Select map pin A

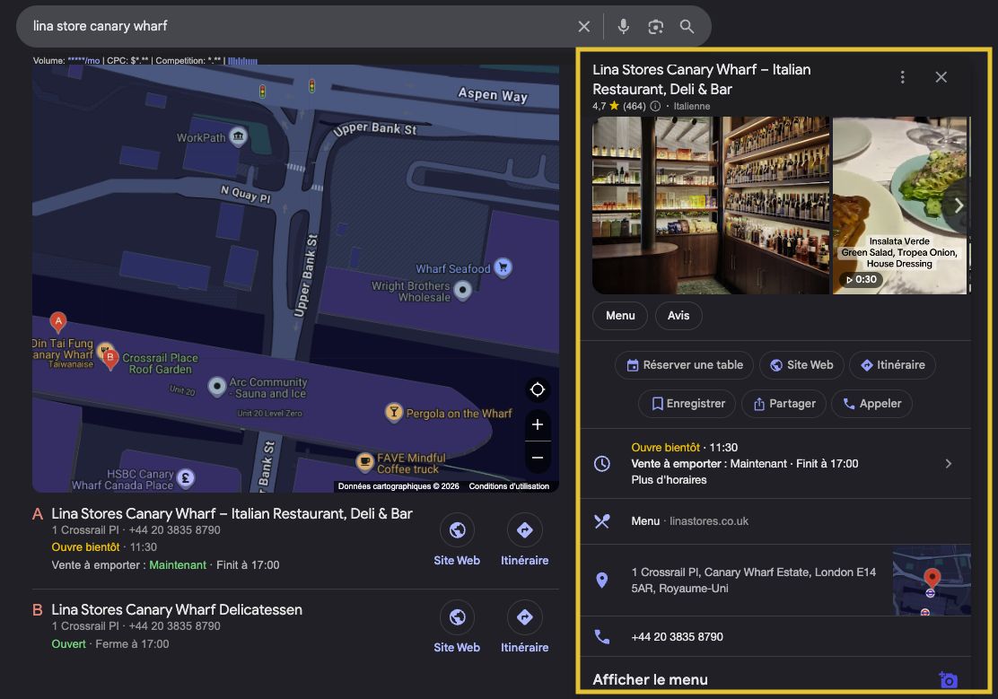[58, 323]
